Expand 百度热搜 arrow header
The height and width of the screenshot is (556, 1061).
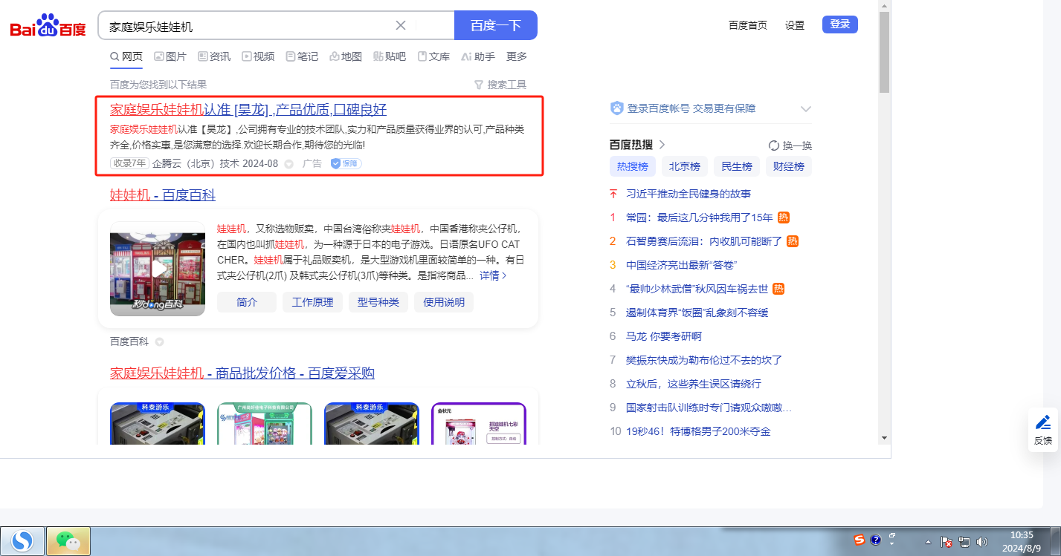point(662,145)
